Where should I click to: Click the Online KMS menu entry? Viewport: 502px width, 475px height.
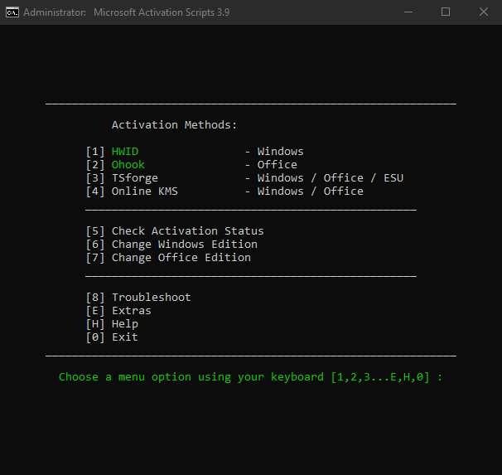pos(145,191)
